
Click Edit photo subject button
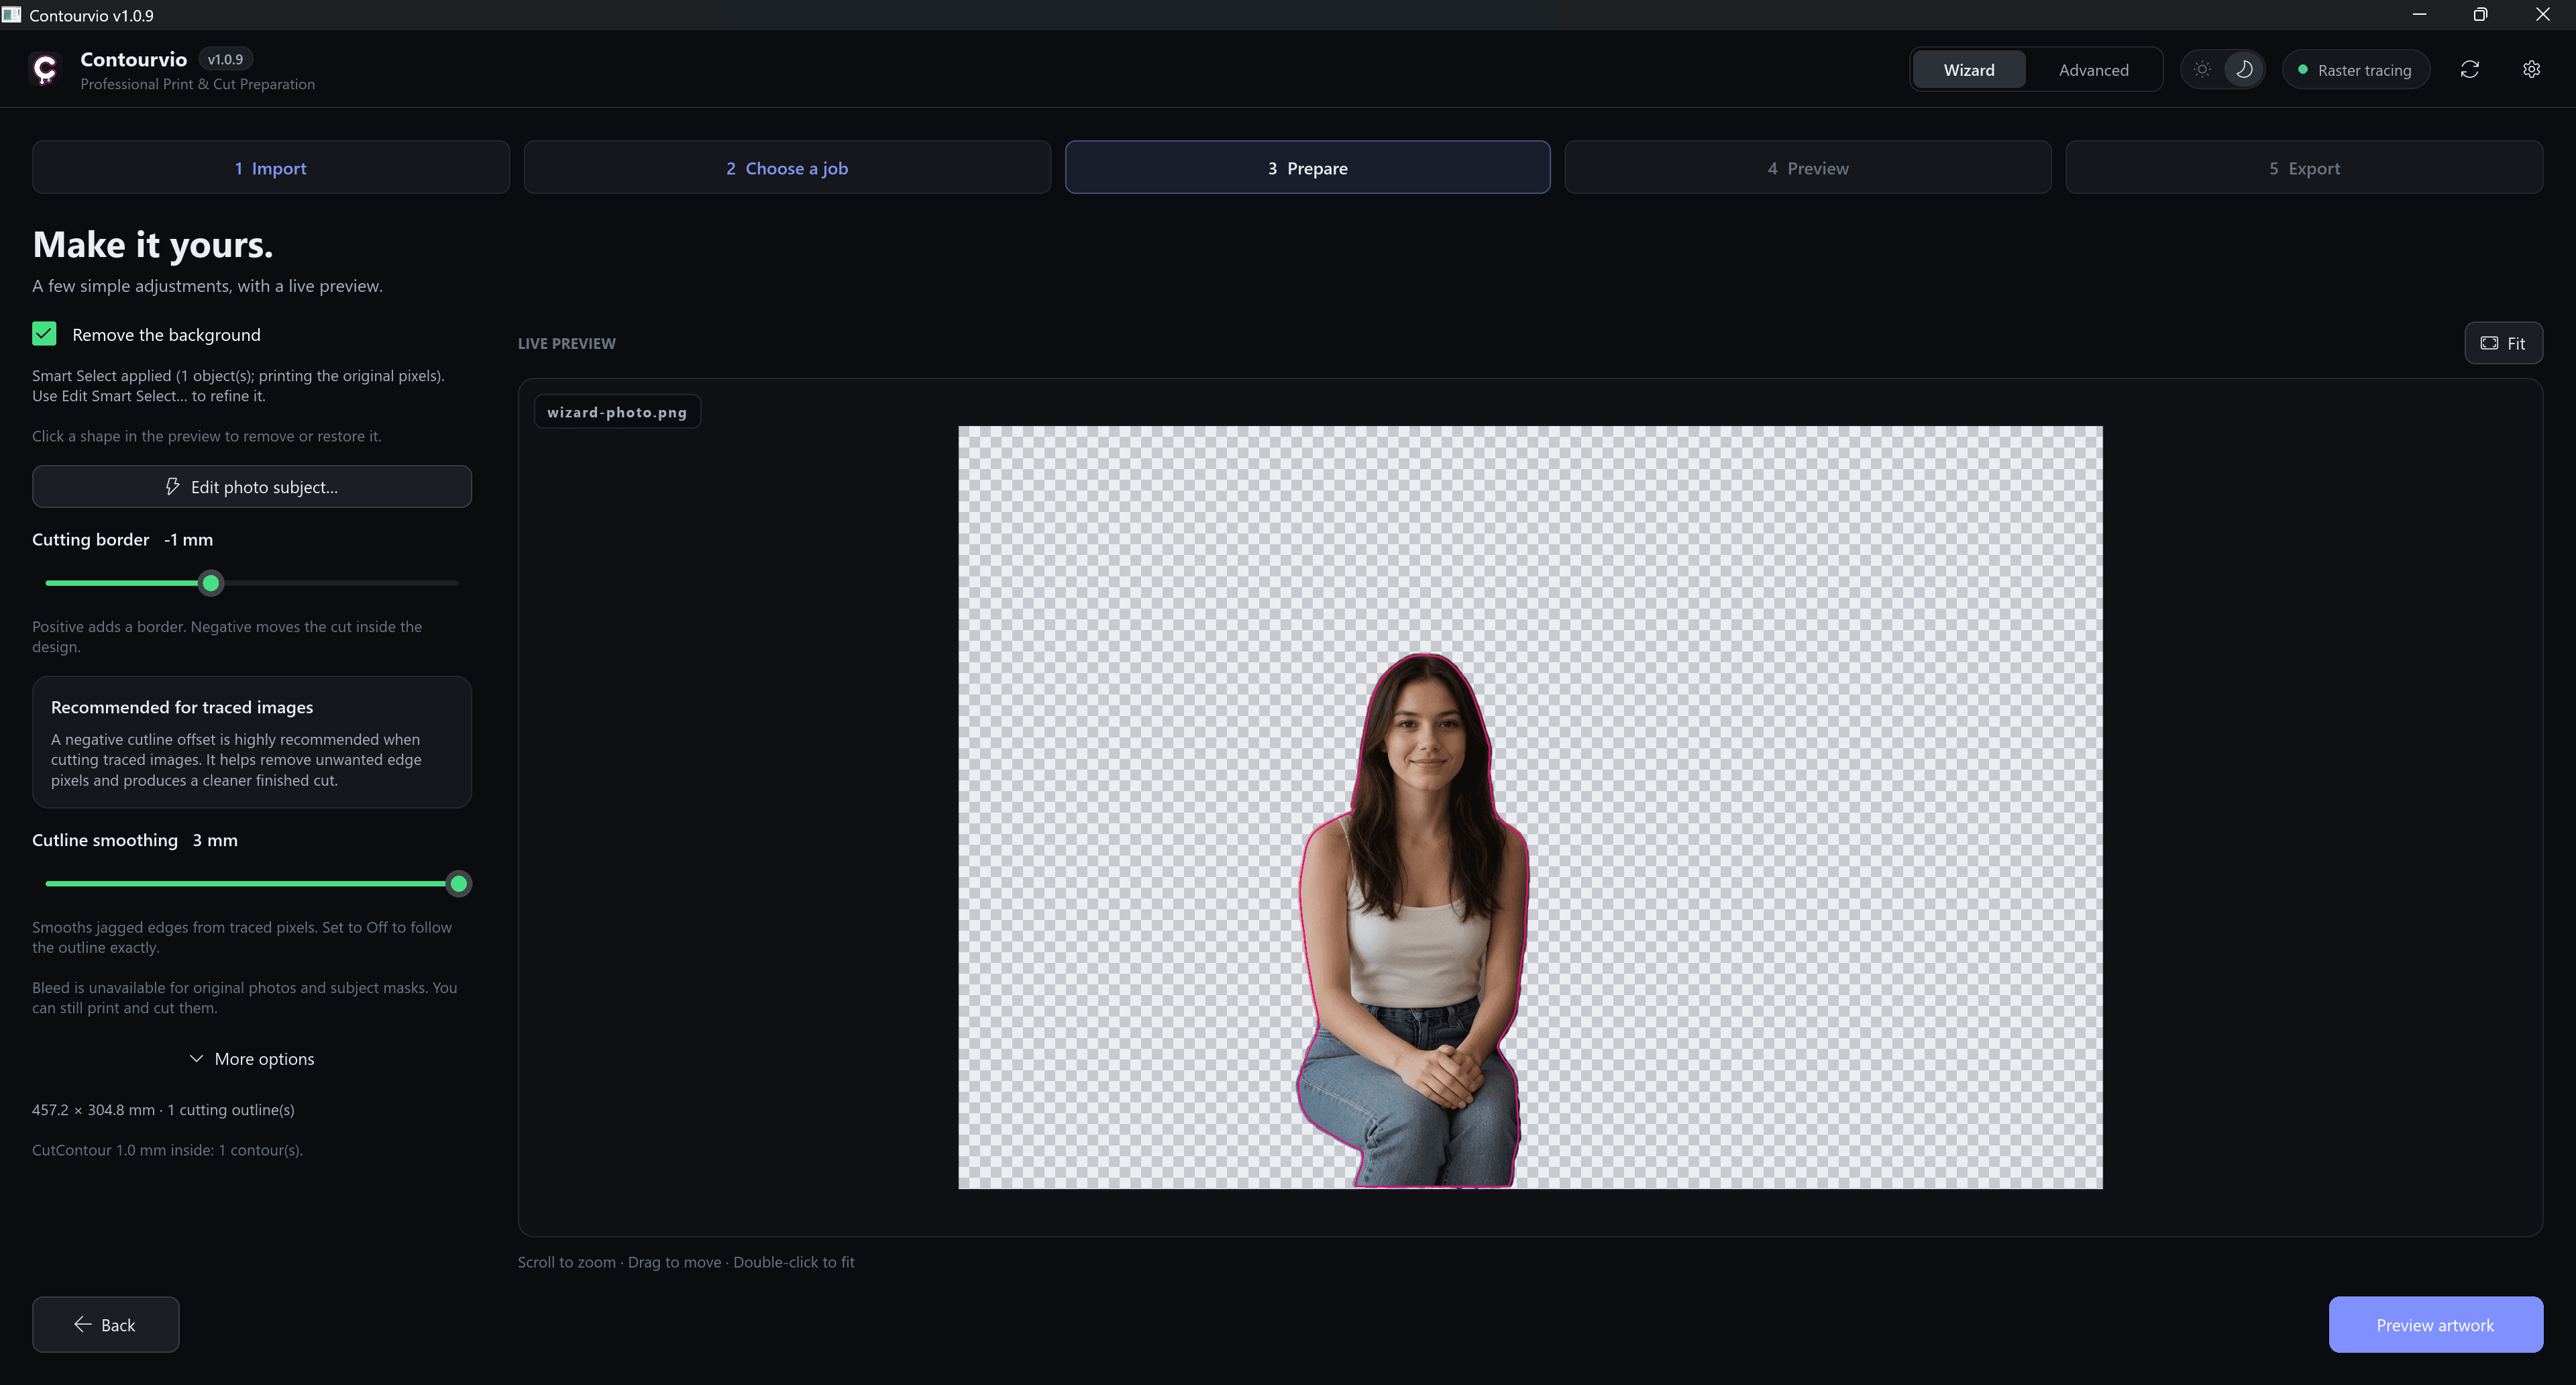[x=252, y=487]
